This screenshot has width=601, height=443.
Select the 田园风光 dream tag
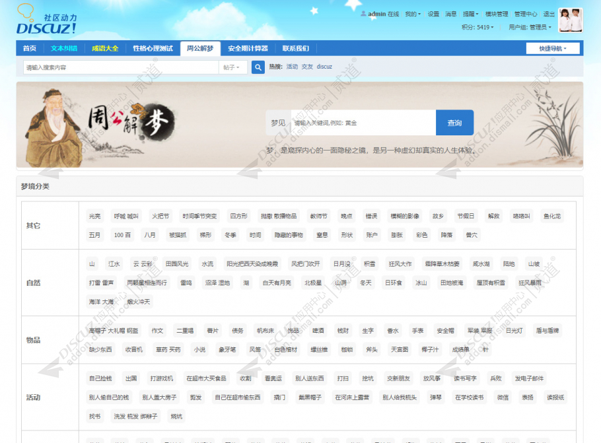coord(177,264)
